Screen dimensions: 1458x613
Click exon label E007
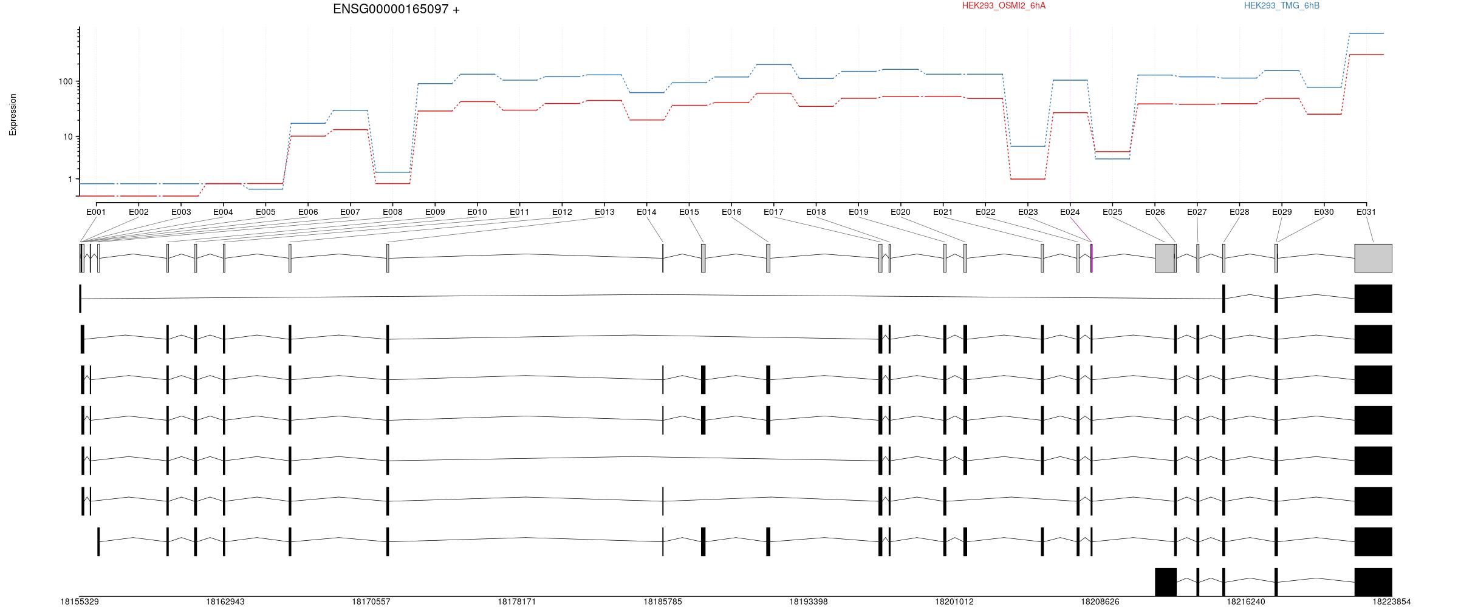pos(350,212)
